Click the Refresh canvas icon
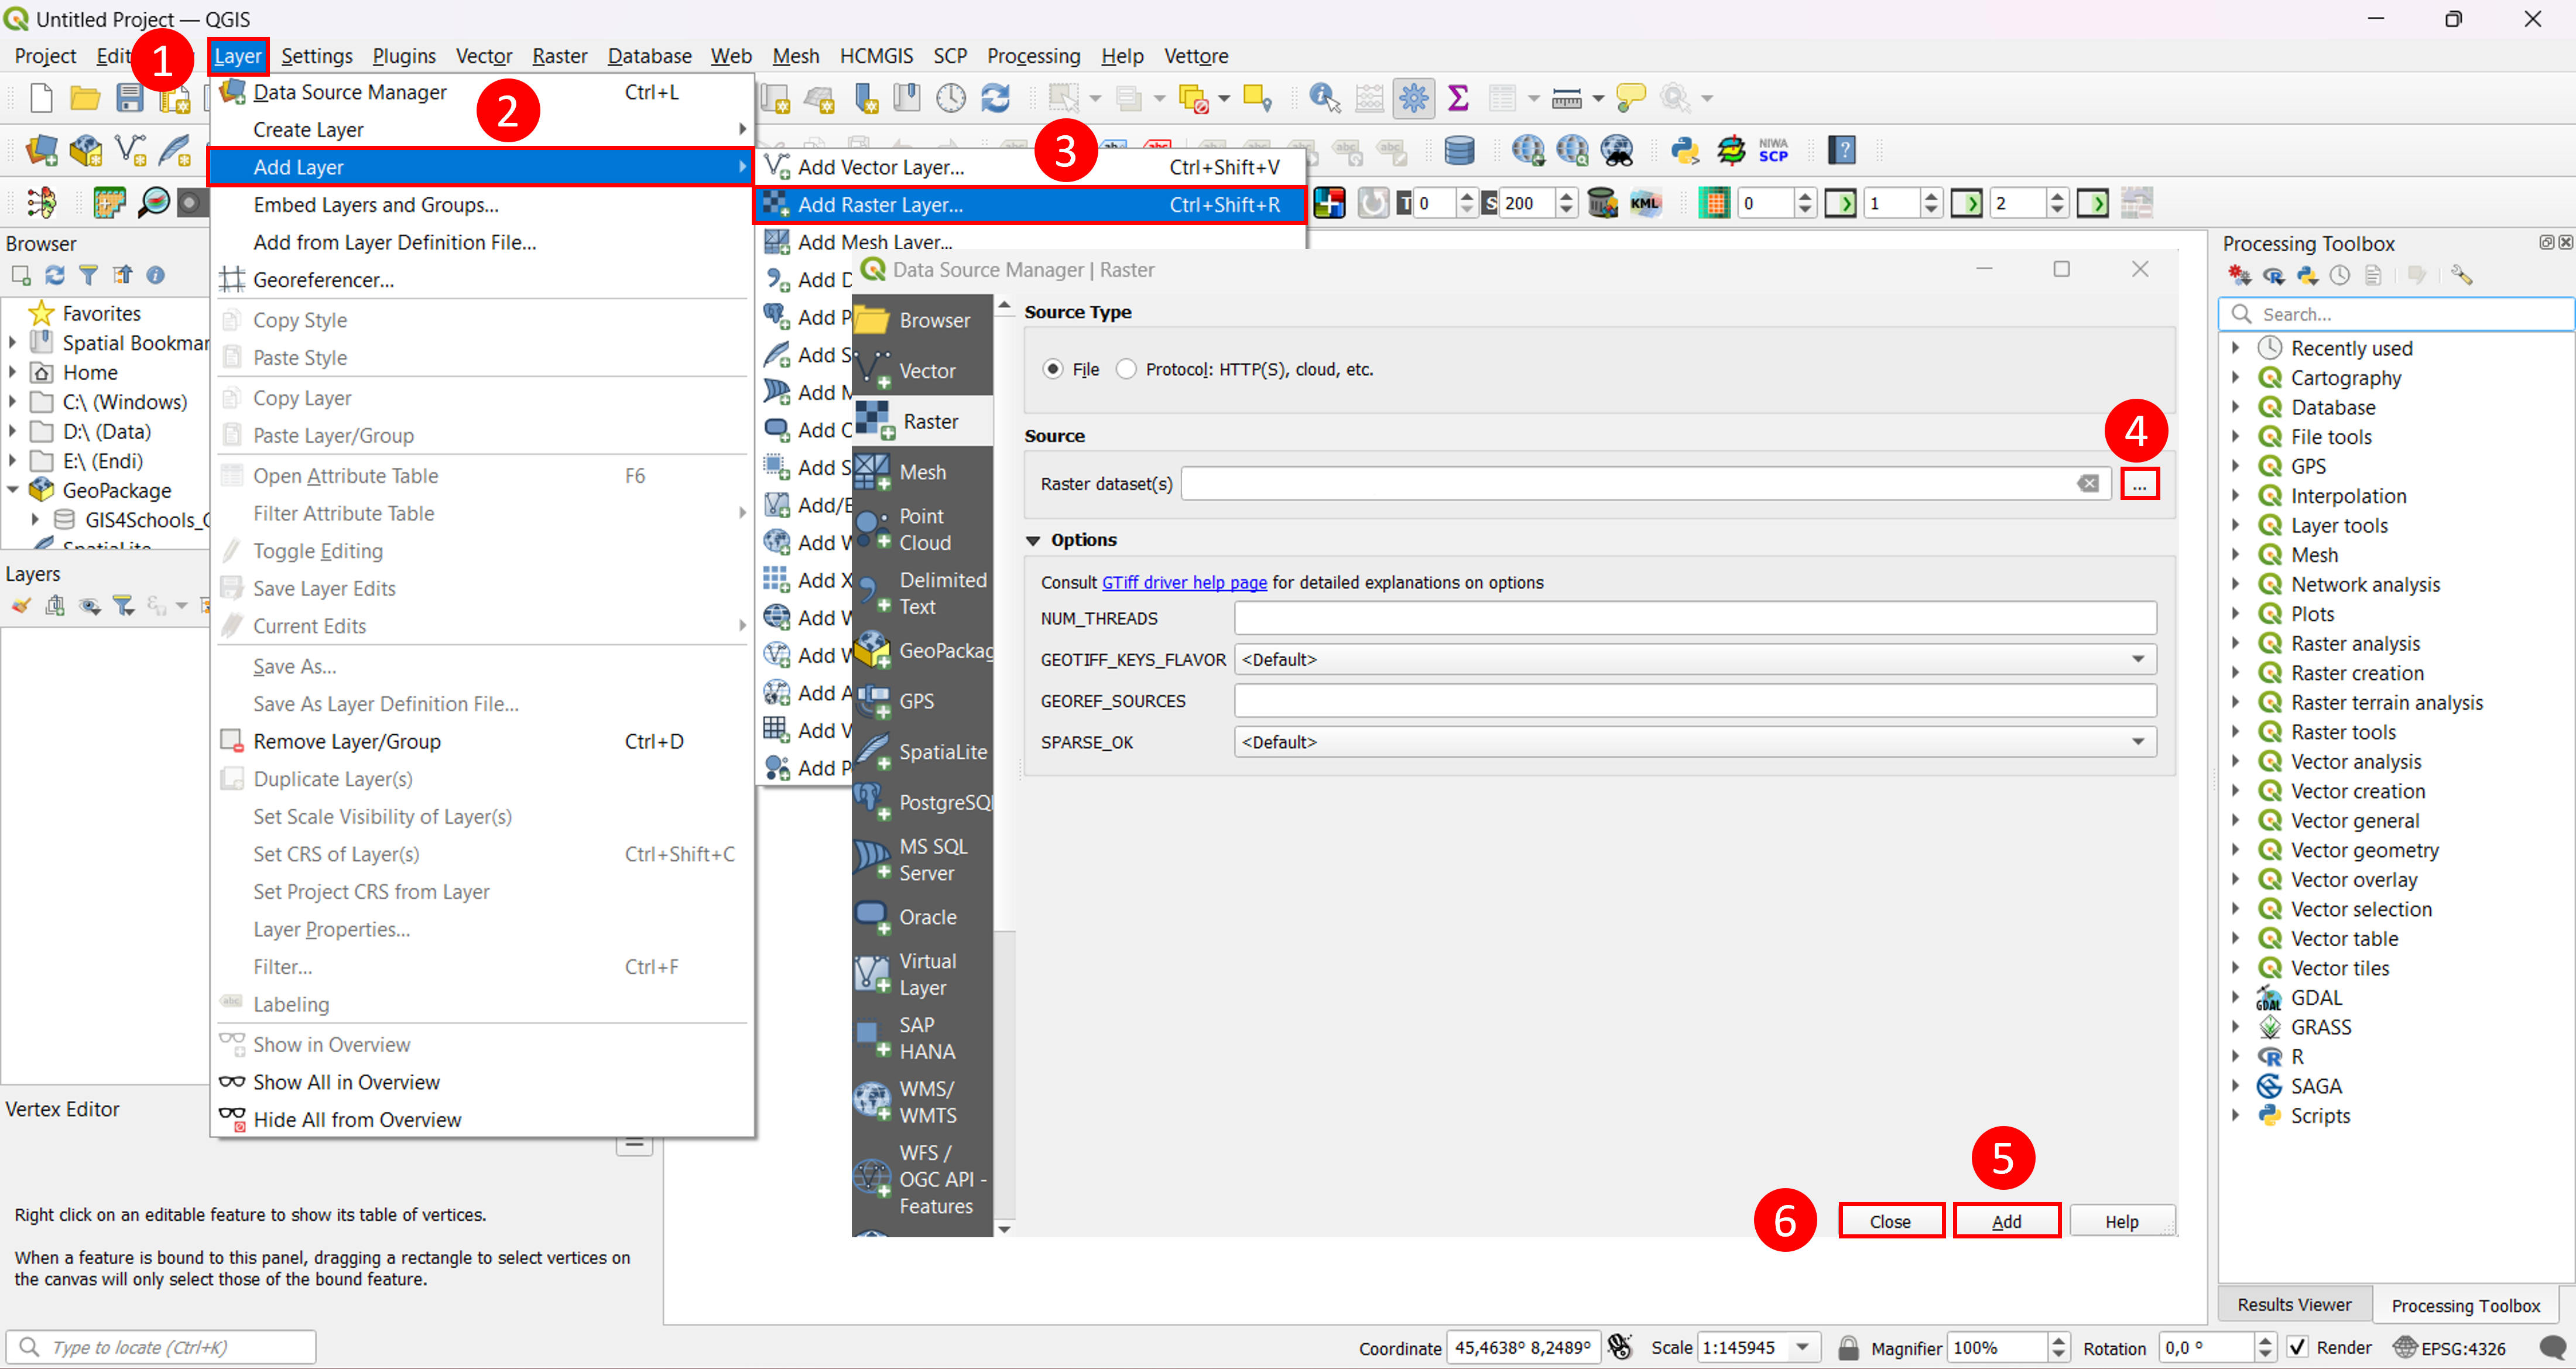Screen dimensions: 2576x1369 click(995, 98)
